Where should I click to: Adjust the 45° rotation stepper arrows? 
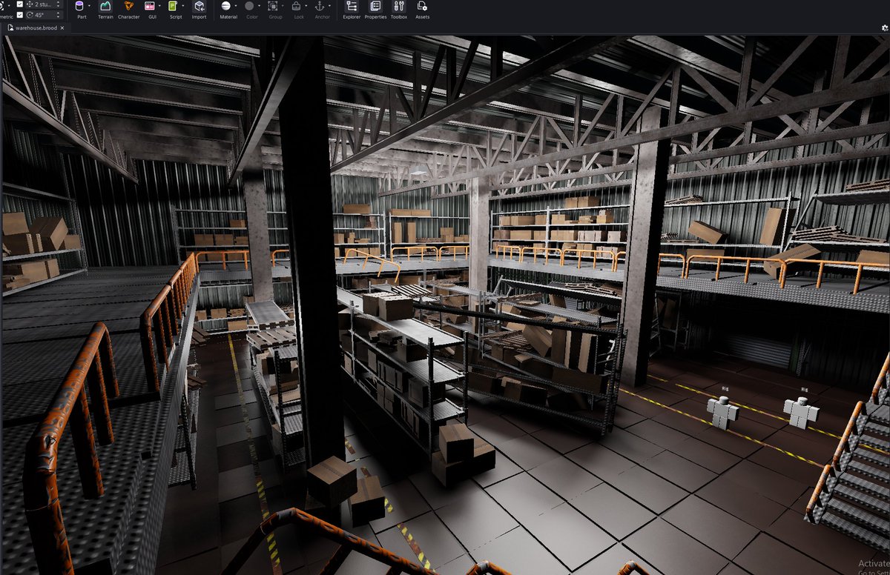59,14
